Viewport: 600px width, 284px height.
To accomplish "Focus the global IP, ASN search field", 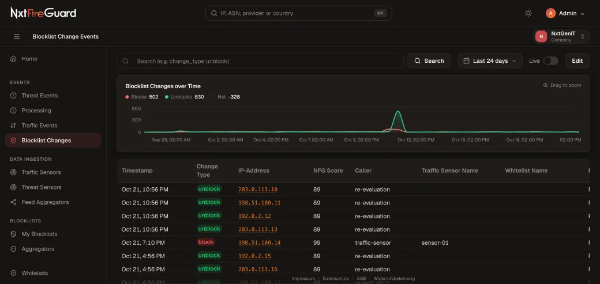I will (298, 13).
